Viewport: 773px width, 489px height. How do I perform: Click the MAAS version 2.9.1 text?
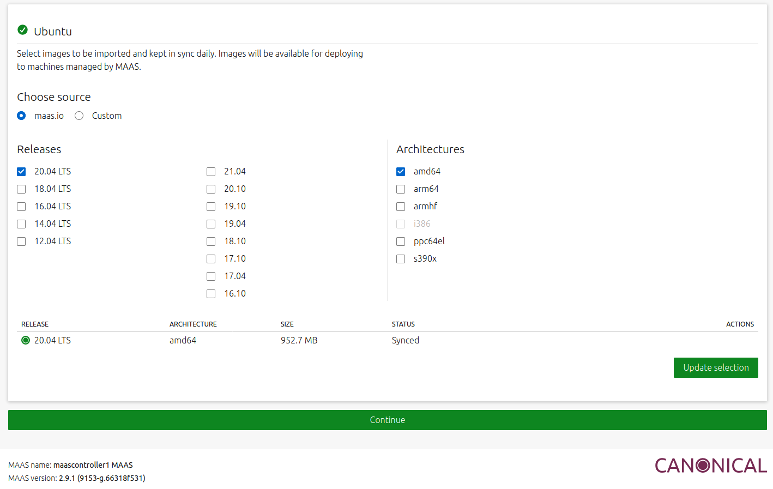[x=77, y=478]
